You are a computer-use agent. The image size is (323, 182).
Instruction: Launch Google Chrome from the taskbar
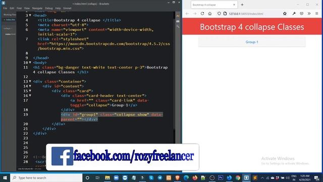(238, 177)
